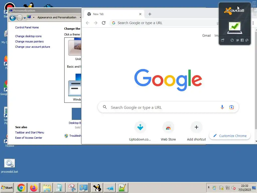Select the Windows basic theme thumbnail
Screen dimensions: 257x193
pyautogui.click(x=75, y=85)
